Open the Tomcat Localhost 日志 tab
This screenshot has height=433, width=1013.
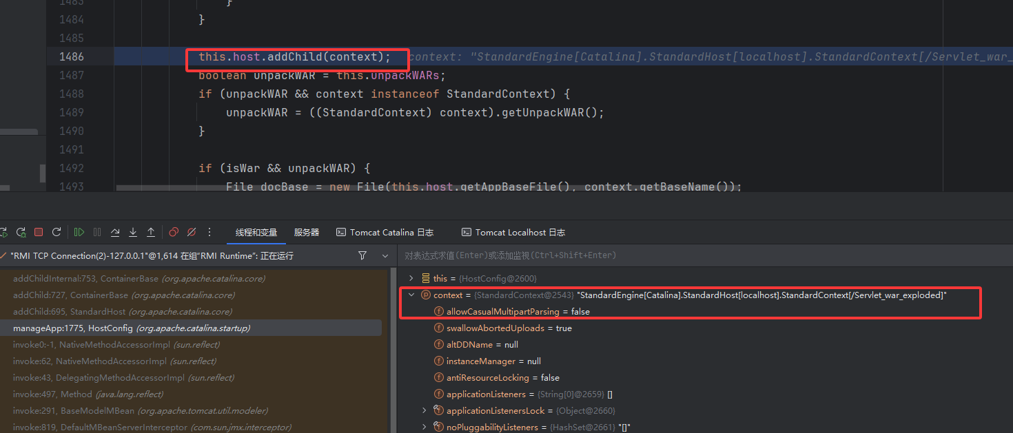pos(513,232)
